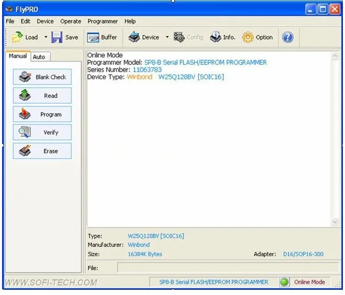Image resolution: width=345 pixels, height=295 pixels.
Task: Open the Device menu in menu bar
Action: point(45,21)
